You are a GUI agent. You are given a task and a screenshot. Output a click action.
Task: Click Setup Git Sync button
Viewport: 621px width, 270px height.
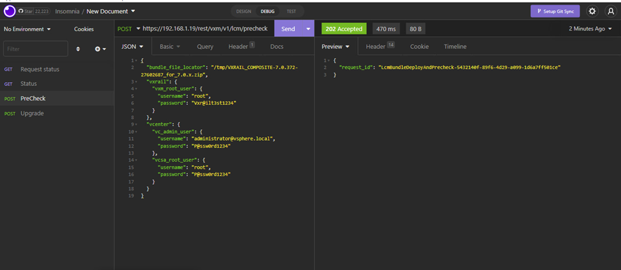[x=555, y=11]
